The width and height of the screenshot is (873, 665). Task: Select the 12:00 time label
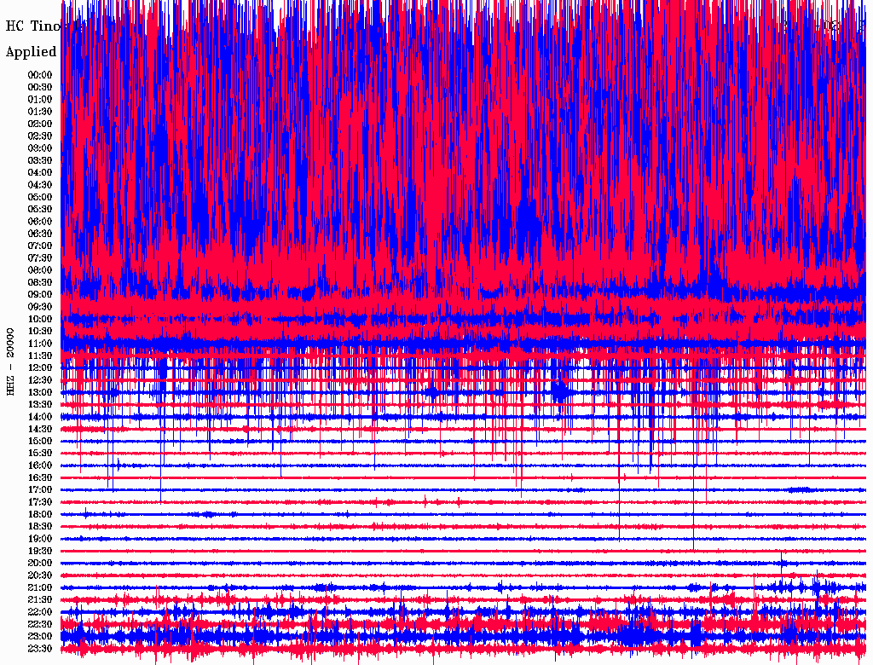click(x=40, y=368)
